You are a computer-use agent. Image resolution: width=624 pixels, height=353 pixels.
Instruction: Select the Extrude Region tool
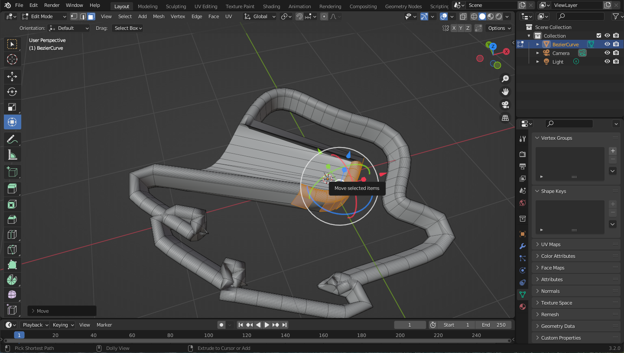[x=12, y=189]
